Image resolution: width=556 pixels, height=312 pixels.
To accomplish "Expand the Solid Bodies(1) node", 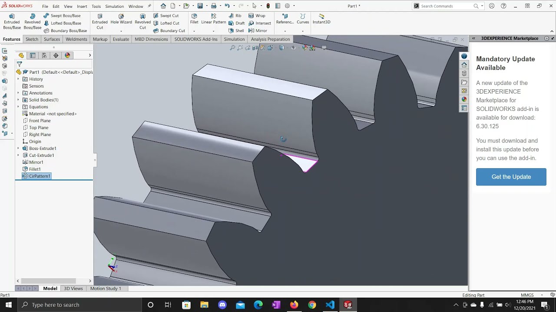I will 18,100.
